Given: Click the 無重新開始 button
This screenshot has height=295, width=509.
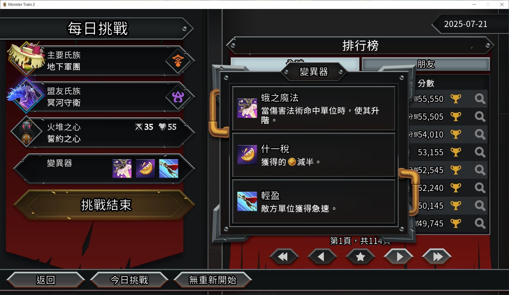Looking at the screenshot, I should point(213,280).
